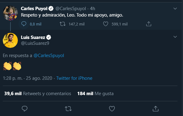Image resolution: width=183 pixels, height=116 pixels.
Task: View 184 mil Me gusta list
Action: (95, 94)
